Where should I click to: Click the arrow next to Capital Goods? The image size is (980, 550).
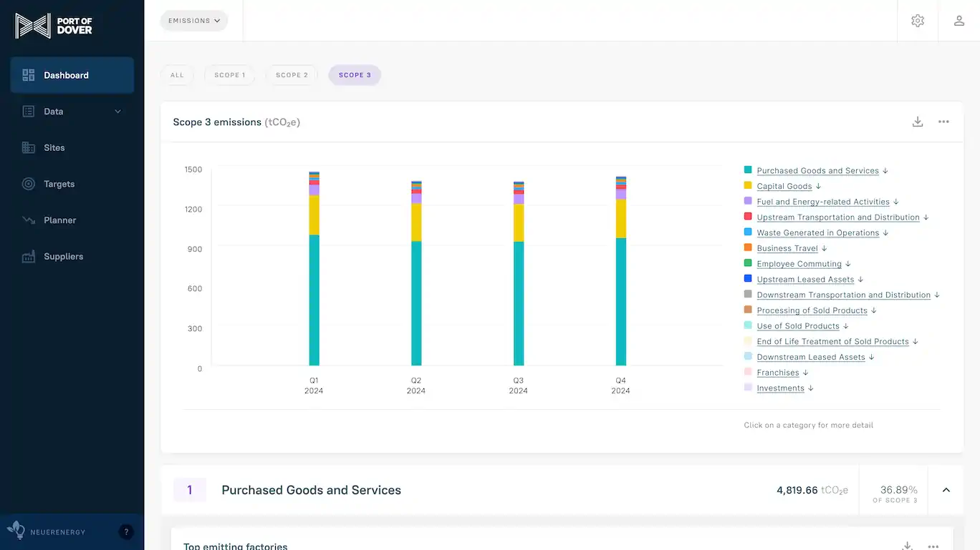pos(819,186)
